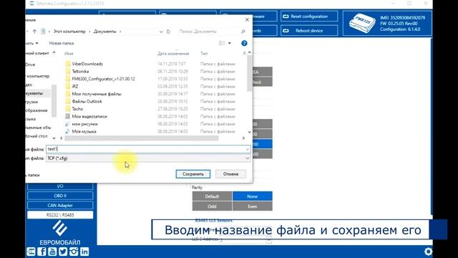The image size is (458, 258).
Task: Click the Twitter icon
Action: coord(63,252)
